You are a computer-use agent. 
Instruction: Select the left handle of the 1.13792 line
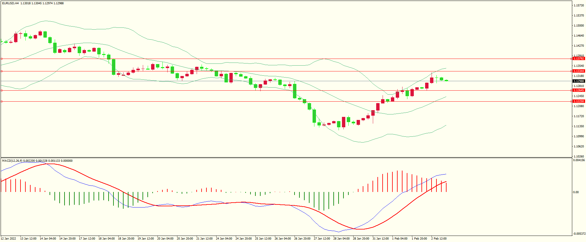pos(2,59)
